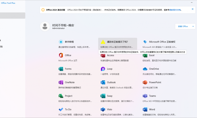Image resolution: width=197 pixels, height=118 pixels.
Task: Click the Administrator user avatar
Action: (x=45, y=26)
